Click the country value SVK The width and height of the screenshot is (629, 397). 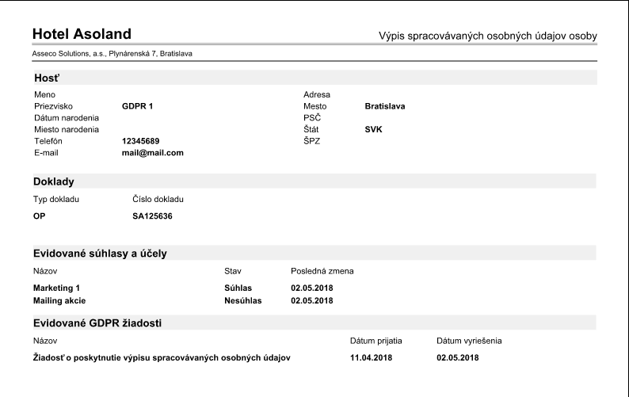click(373, 129)
